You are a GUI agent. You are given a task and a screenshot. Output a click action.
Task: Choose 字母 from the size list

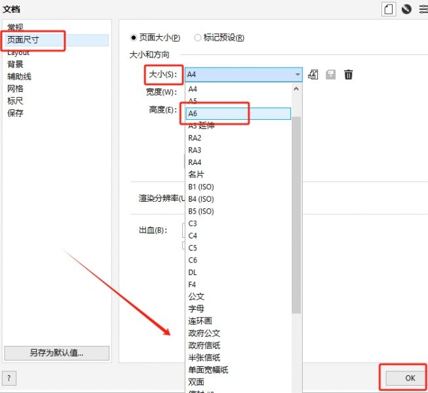click(238, 309)
